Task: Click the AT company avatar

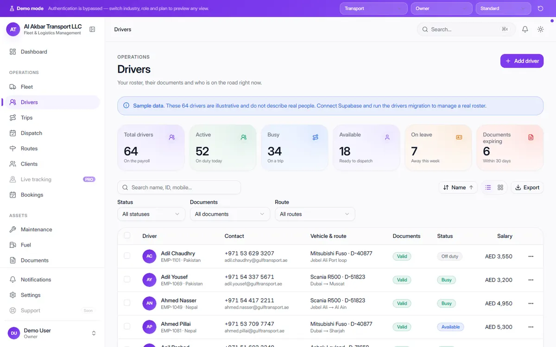Action: (x=13, y=29)
